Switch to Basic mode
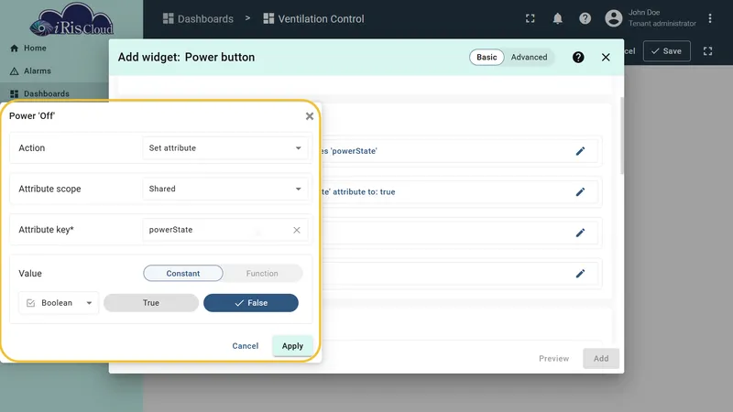The image size is (733, 412). pos(487,57)
